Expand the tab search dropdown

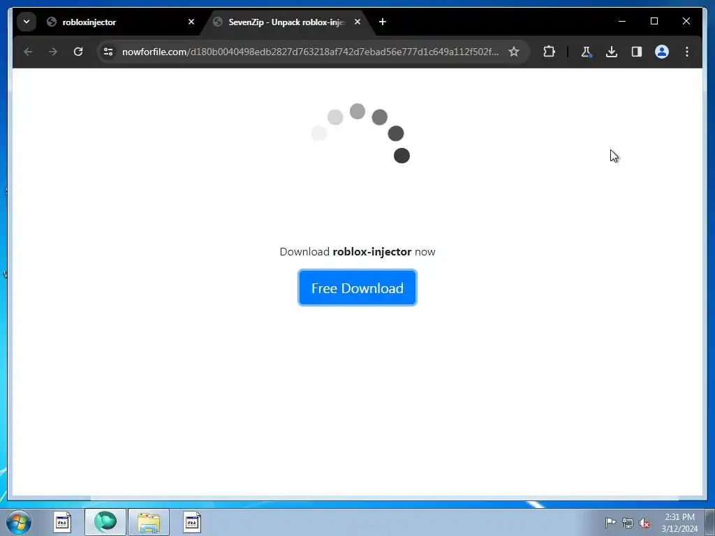[x=27, y=22]
